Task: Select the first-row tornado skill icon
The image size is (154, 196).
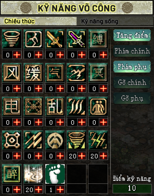Action: point(12,39)
